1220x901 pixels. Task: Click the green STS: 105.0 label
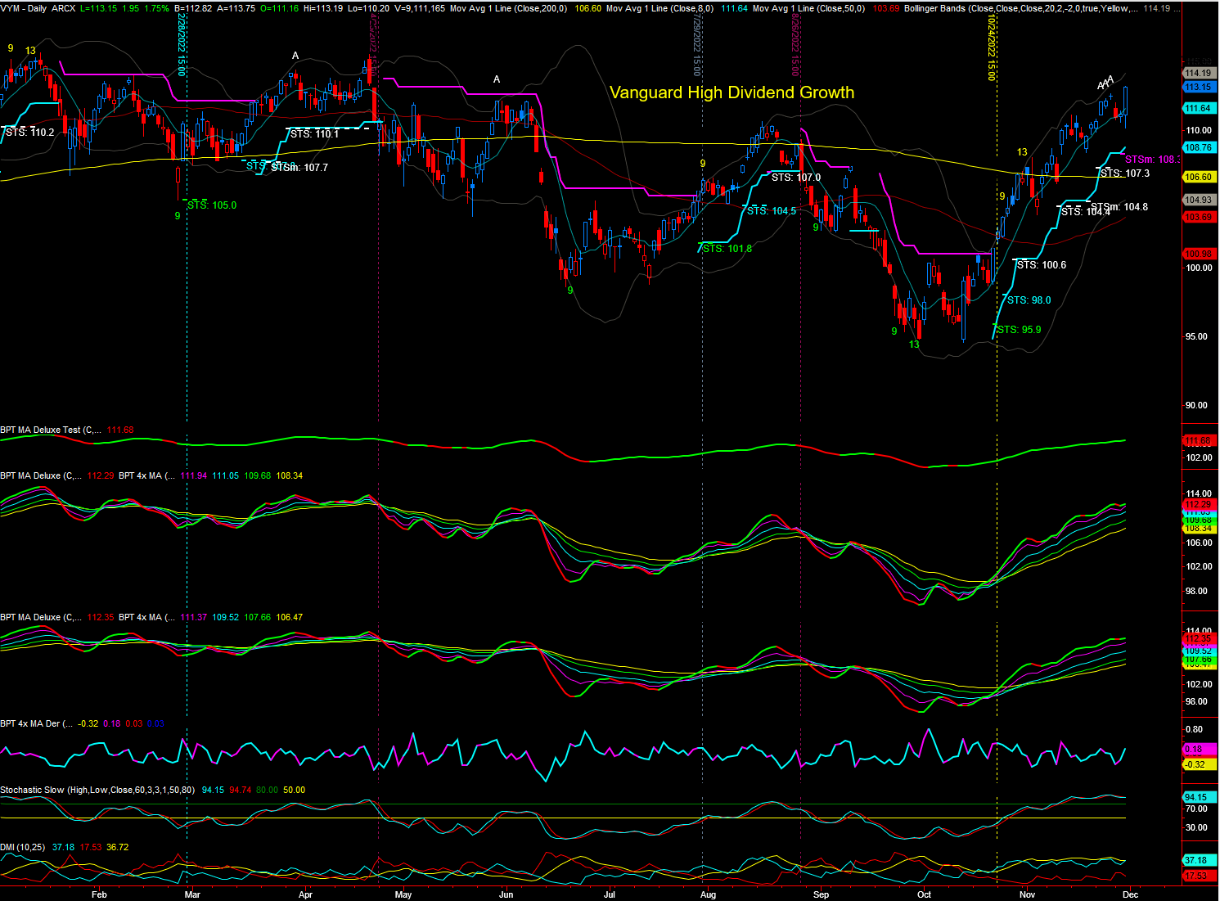click(x=212, y=205)
